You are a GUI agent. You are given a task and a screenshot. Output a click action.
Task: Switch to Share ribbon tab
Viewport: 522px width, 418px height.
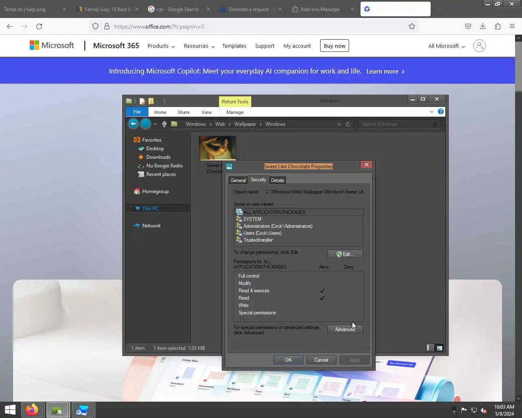click(x=184, y=112)
